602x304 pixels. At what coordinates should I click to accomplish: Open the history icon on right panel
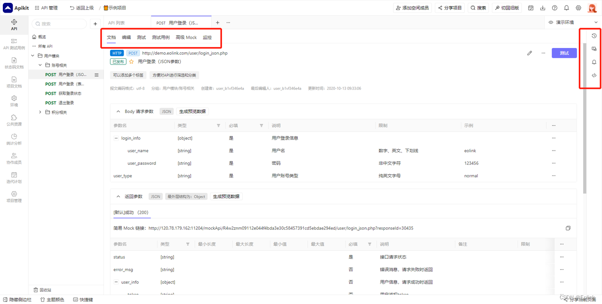(594, 35)
